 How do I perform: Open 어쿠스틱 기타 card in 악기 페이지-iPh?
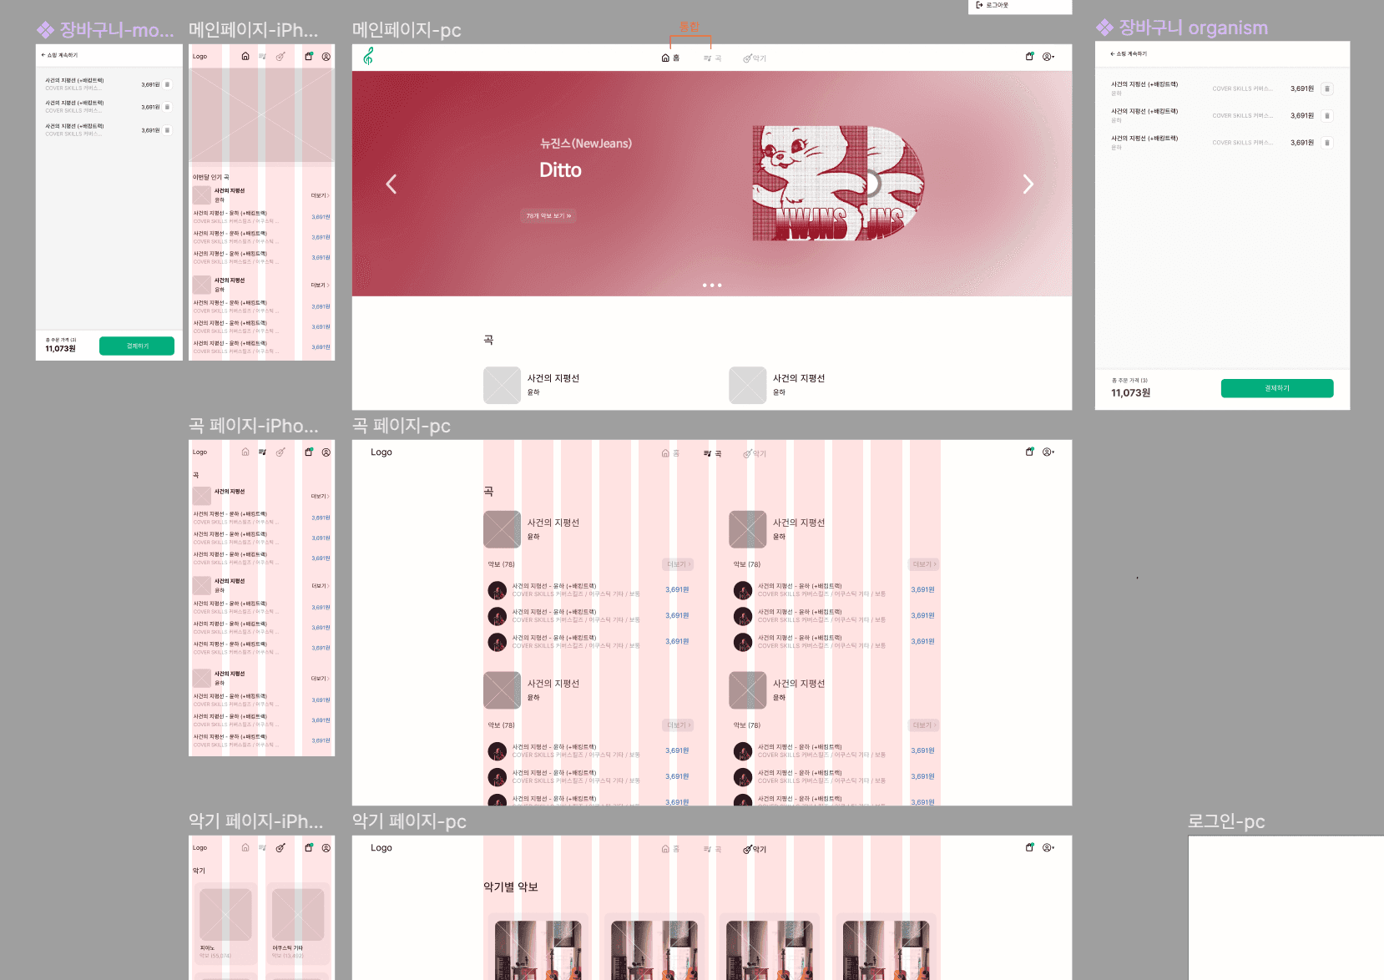[298, 923]
